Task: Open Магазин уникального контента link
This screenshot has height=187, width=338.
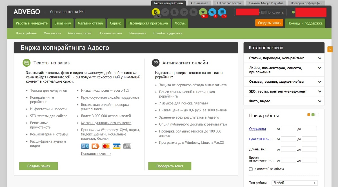Action: 106,123
